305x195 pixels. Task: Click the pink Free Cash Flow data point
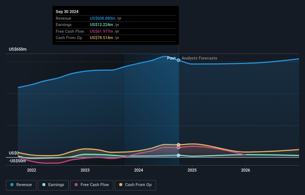point(178,147)
